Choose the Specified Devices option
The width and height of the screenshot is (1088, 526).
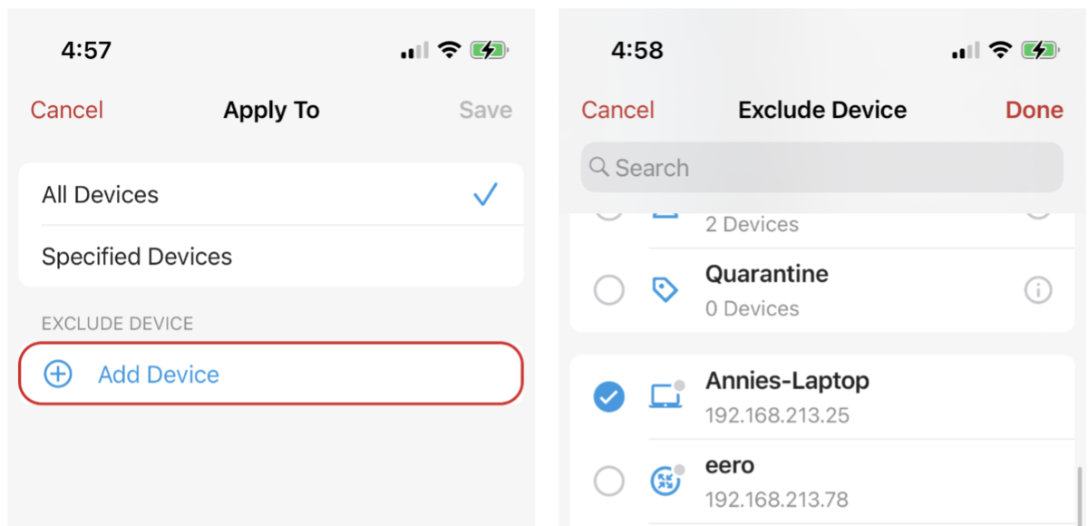pos(271,257)
